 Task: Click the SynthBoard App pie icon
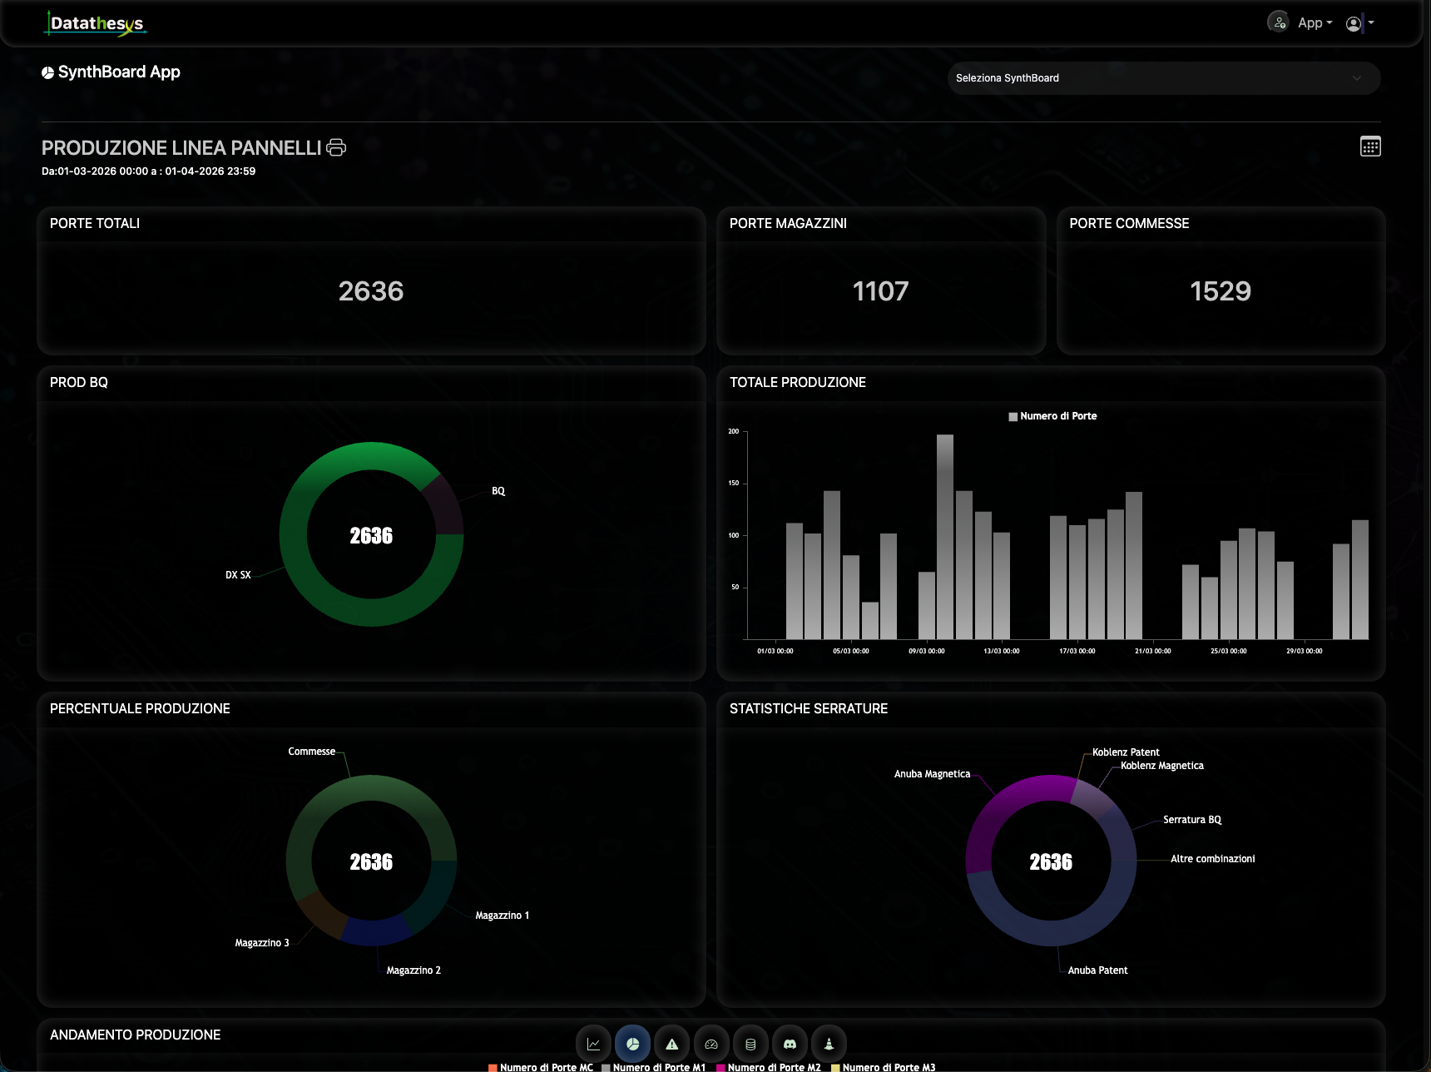pos(47,72)
